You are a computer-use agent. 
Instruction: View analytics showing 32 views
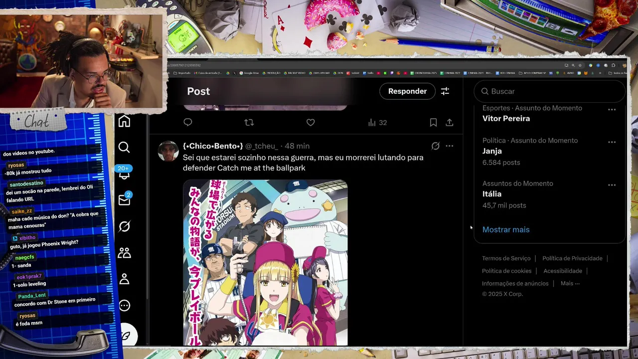(377, 122)
